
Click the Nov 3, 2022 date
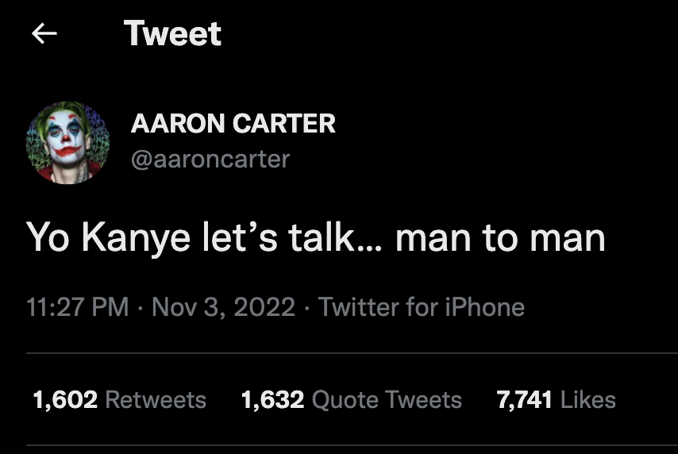point(222,307)
